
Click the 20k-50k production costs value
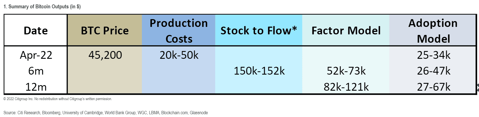(179, 55)
